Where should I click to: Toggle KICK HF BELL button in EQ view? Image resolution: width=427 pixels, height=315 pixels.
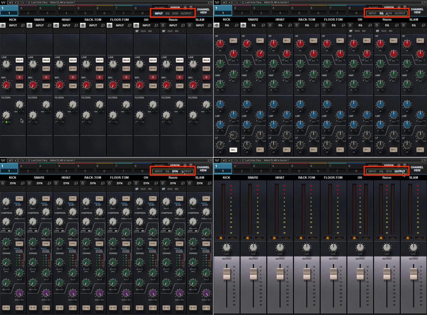coord(233,41)
